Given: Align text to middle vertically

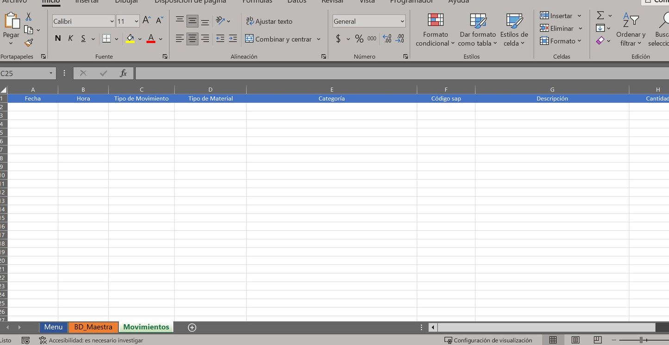Looking at the screenshot, I should coord(193,21).
